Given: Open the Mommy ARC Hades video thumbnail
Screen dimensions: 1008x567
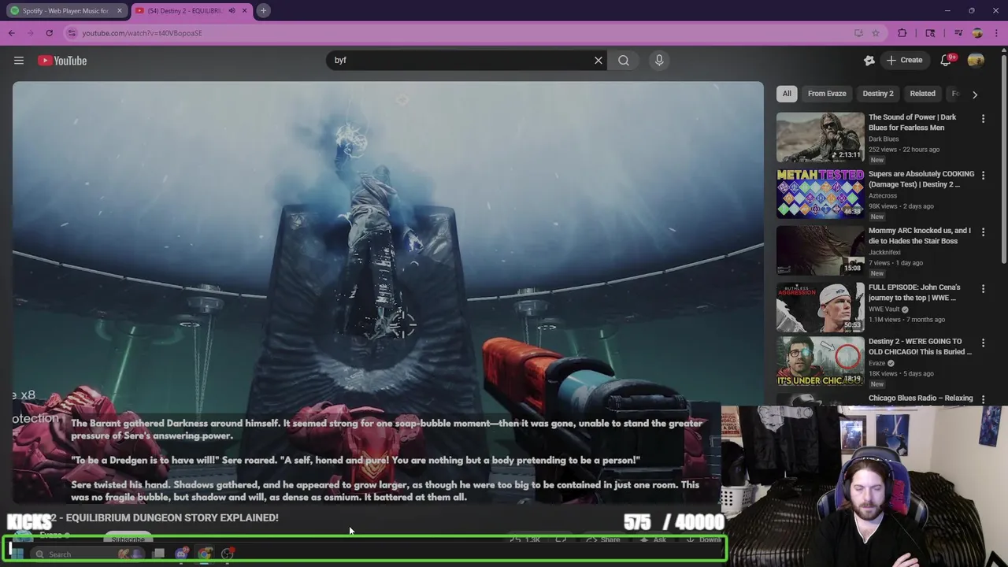Looking at the screenshot, I should click(x=820, y=250).
